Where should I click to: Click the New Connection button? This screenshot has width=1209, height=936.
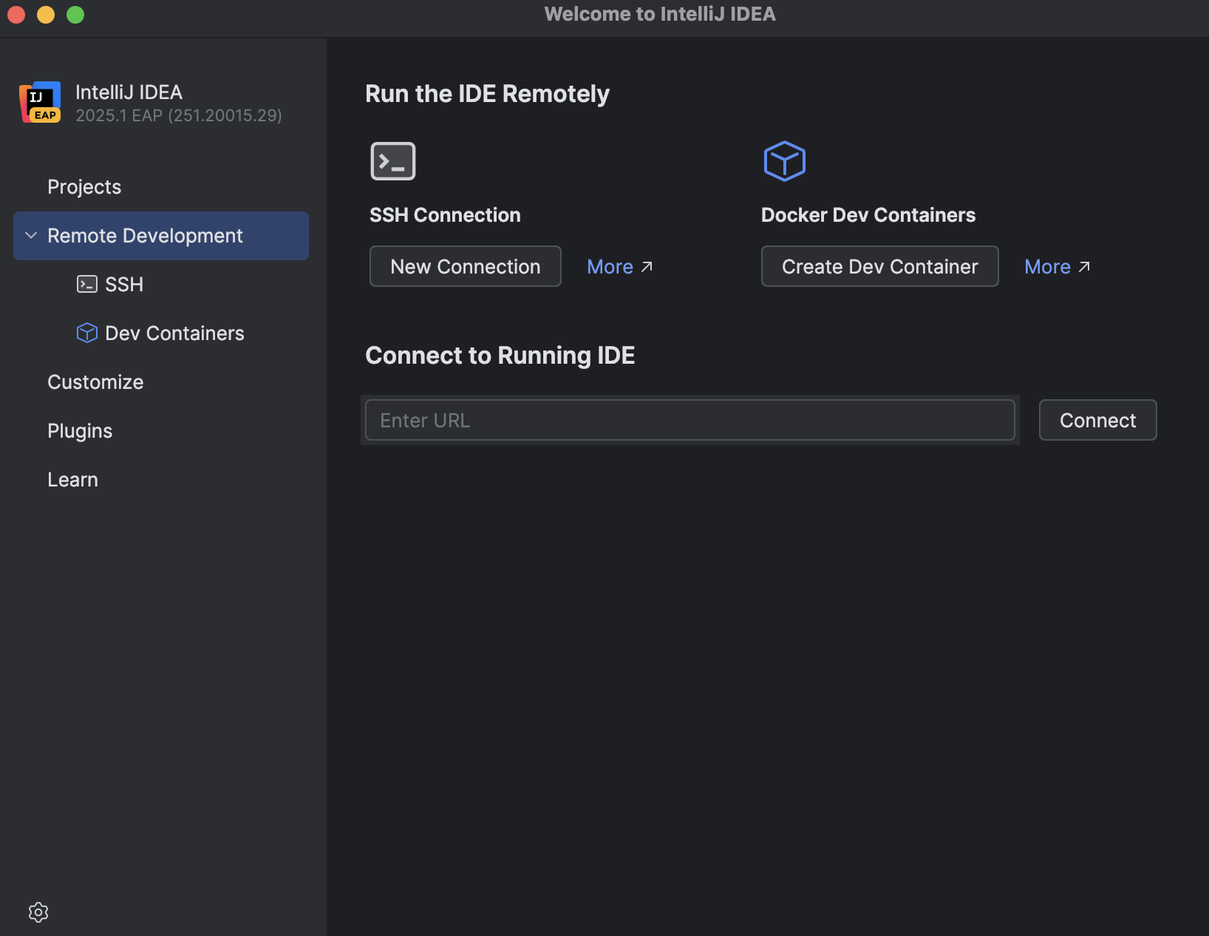(x=465, y=266)
